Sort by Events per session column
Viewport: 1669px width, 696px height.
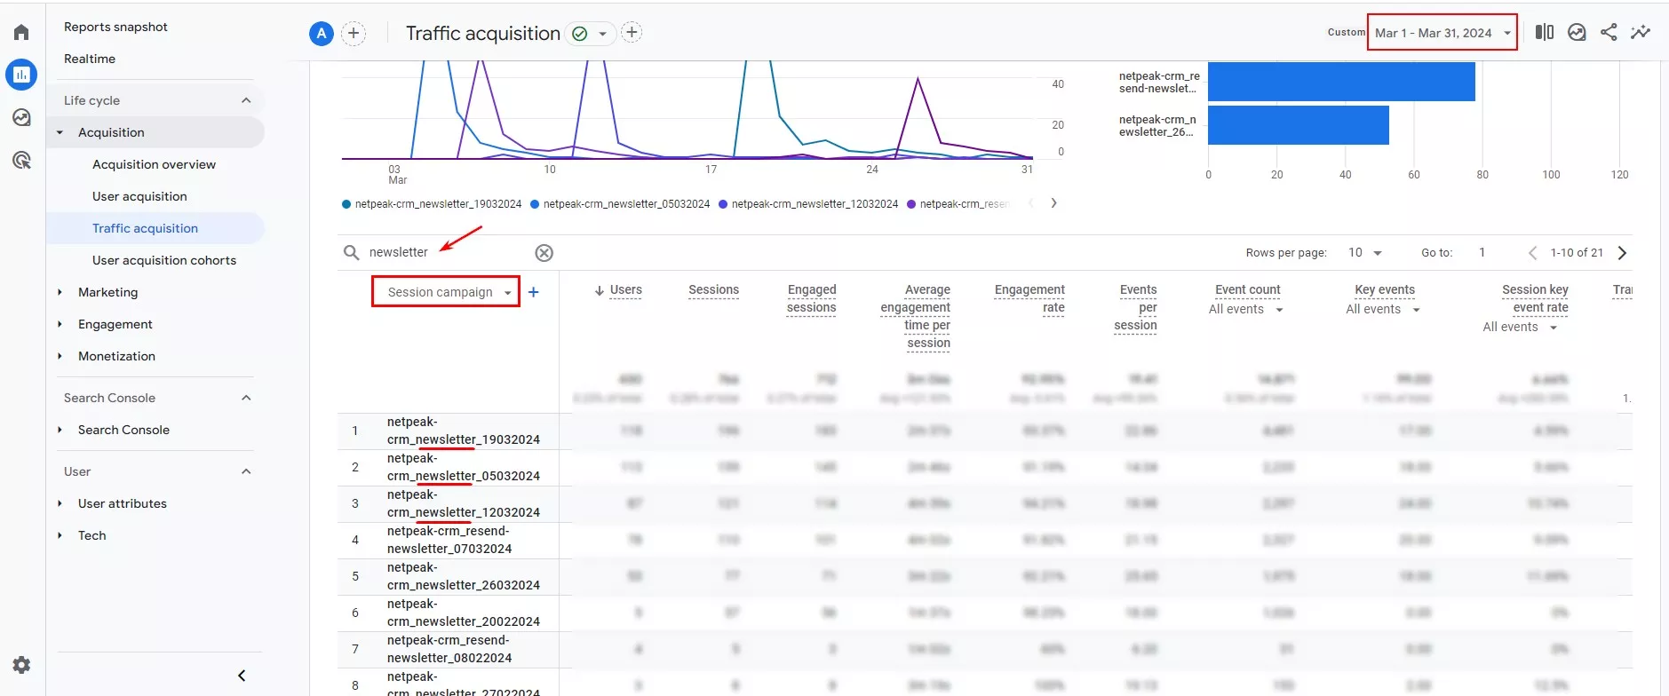1135,308
